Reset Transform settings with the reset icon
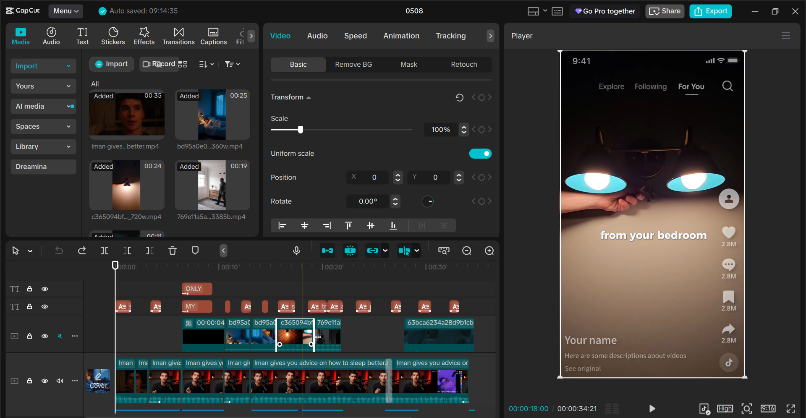Screen dimensions: 806x418 click(460, 97)
